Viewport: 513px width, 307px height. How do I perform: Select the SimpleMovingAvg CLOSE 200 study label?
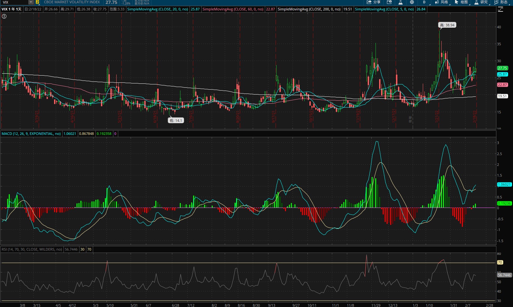pos(309,9)
